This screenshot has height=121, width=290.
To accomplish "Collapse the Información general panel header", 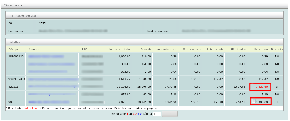I will pyautogui.click(x=22, y=16).
